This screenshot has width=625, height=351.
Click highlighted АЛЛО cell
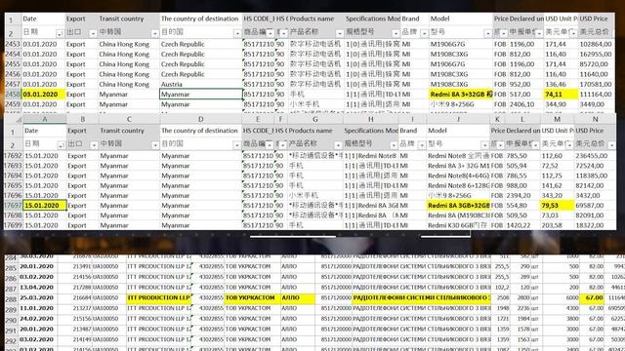tap(298, 298)
